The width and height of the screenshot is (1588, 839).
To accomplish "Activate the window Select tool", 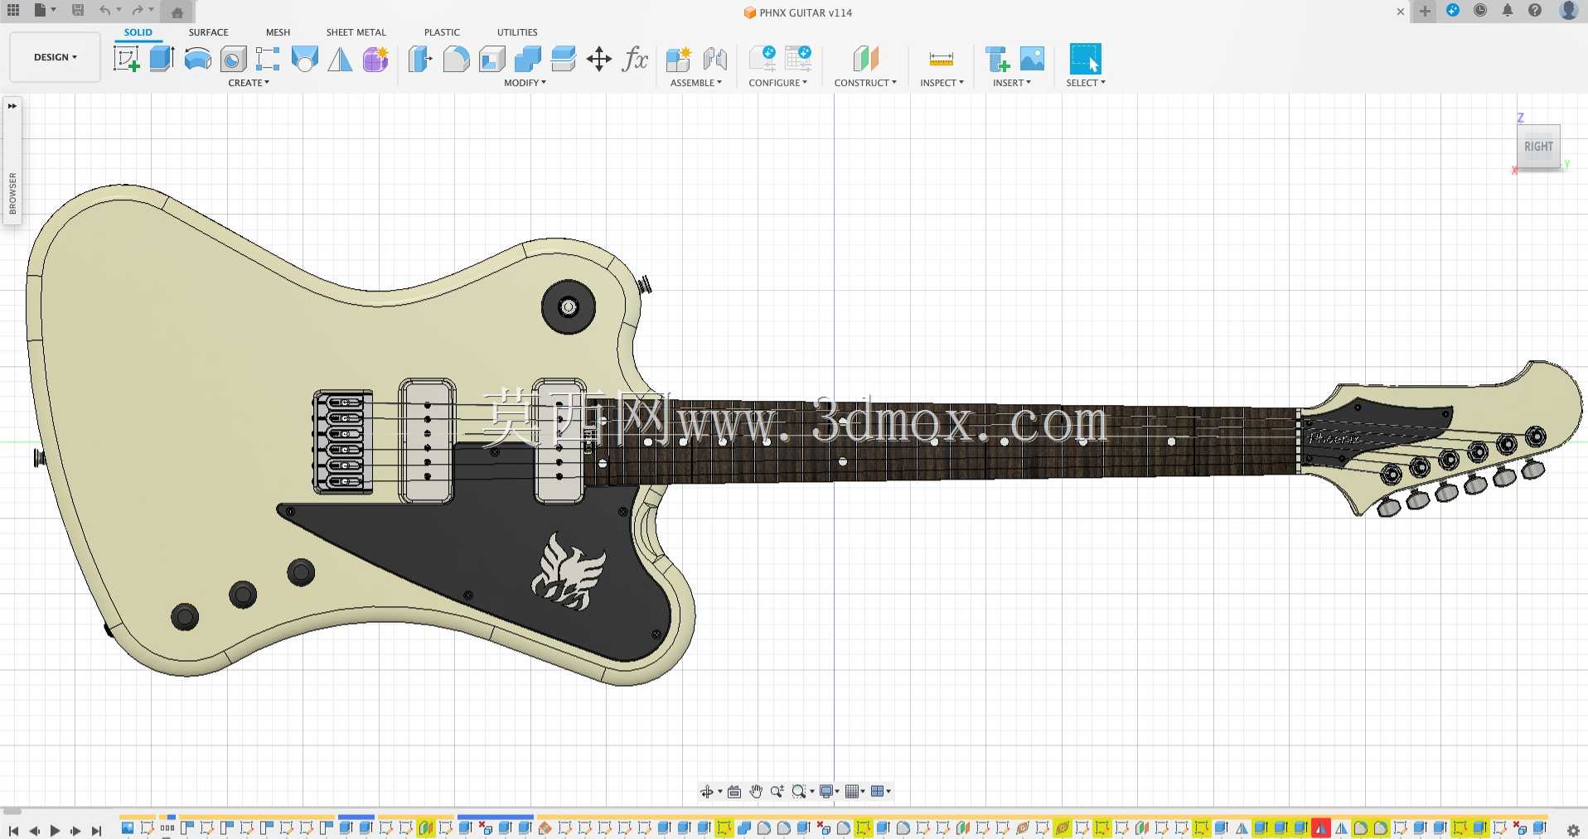I will [x=1085, y=59].
